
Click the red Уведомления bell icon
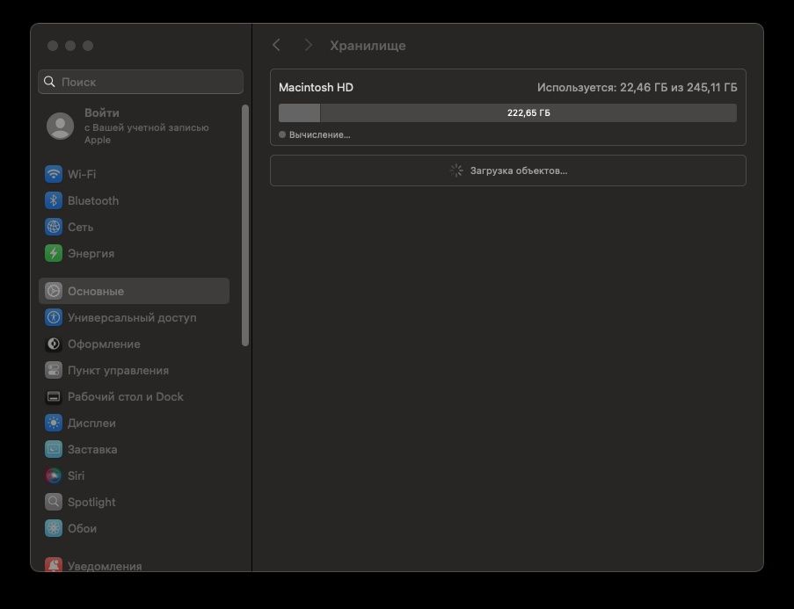coord(53,565)
